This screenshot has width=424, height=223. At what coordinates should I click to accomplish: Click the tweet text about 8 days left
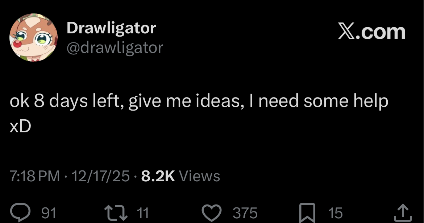199,102
